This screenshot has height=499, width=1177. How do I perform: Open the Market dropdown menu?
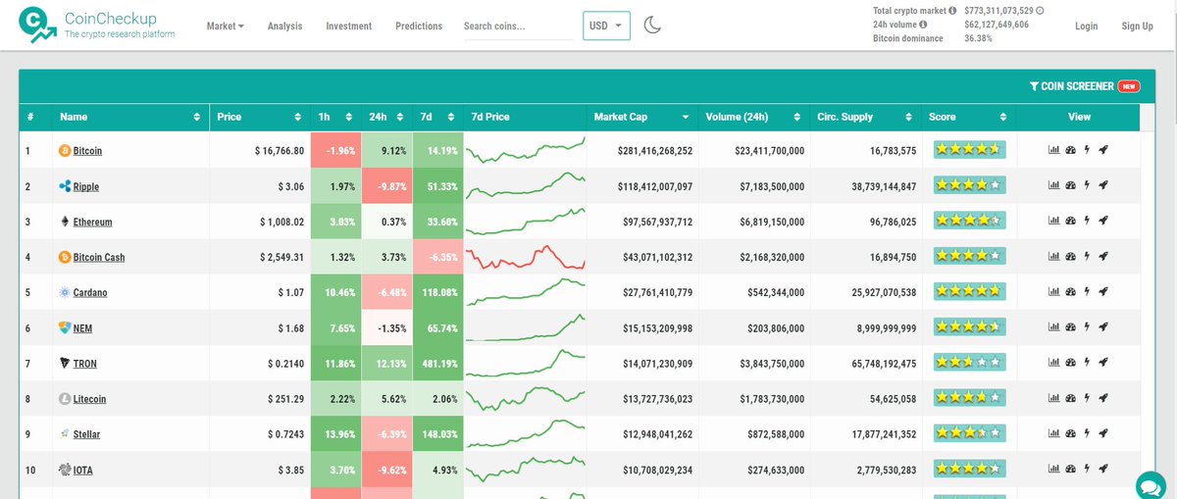(x=226, y=25)
